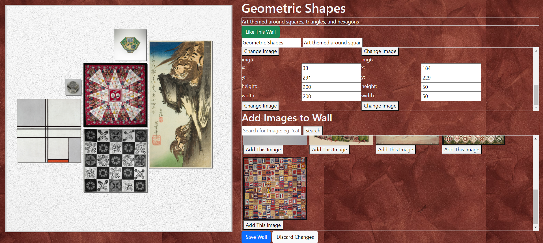Click img6 width field showing 50
Image resolution: width=543 pixels, height=243 pixels.
[x=451, y=96]
